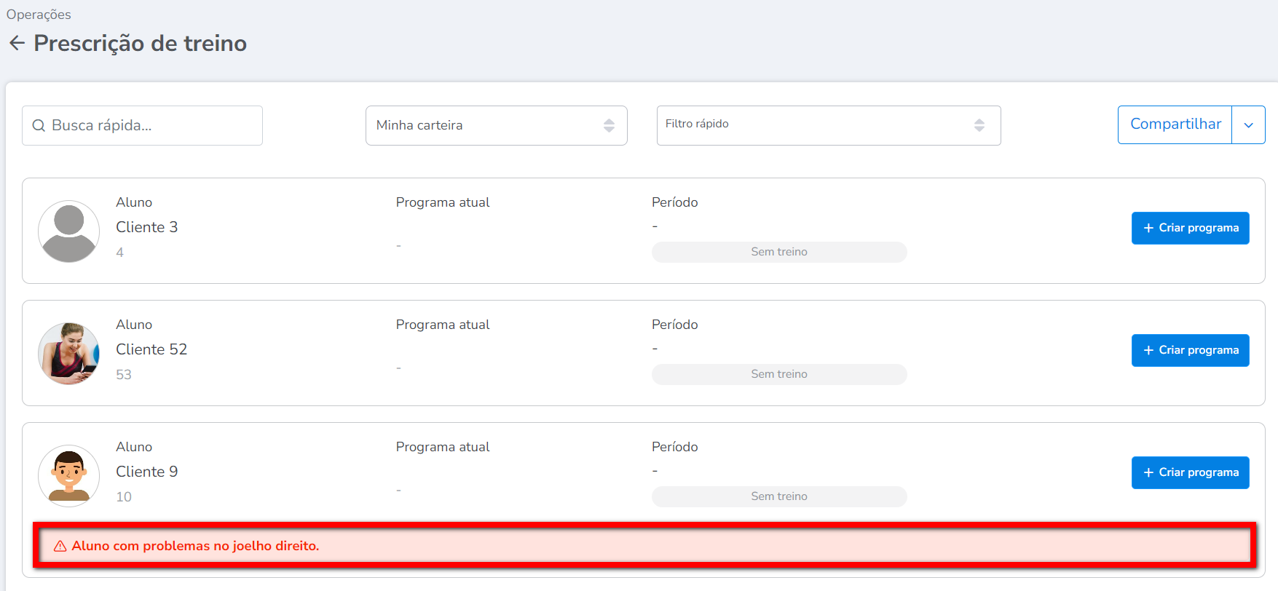The height and width of the screenshot is (591, 1278).
Task: Click the Minha carteira sort arrows icon
Action: tap(609, 125)
